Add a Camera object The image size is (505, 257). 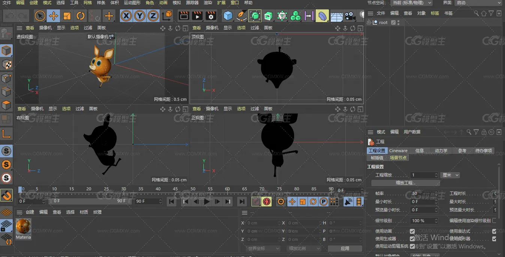coord(350,16)
